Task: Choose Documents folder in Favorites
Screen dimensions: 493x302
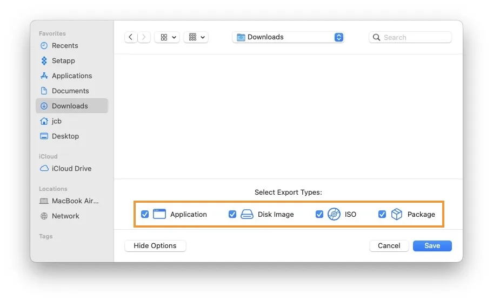Action: 70,91
